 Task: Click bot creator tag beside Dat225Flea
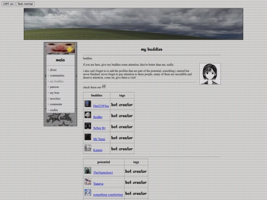(122, 105)
